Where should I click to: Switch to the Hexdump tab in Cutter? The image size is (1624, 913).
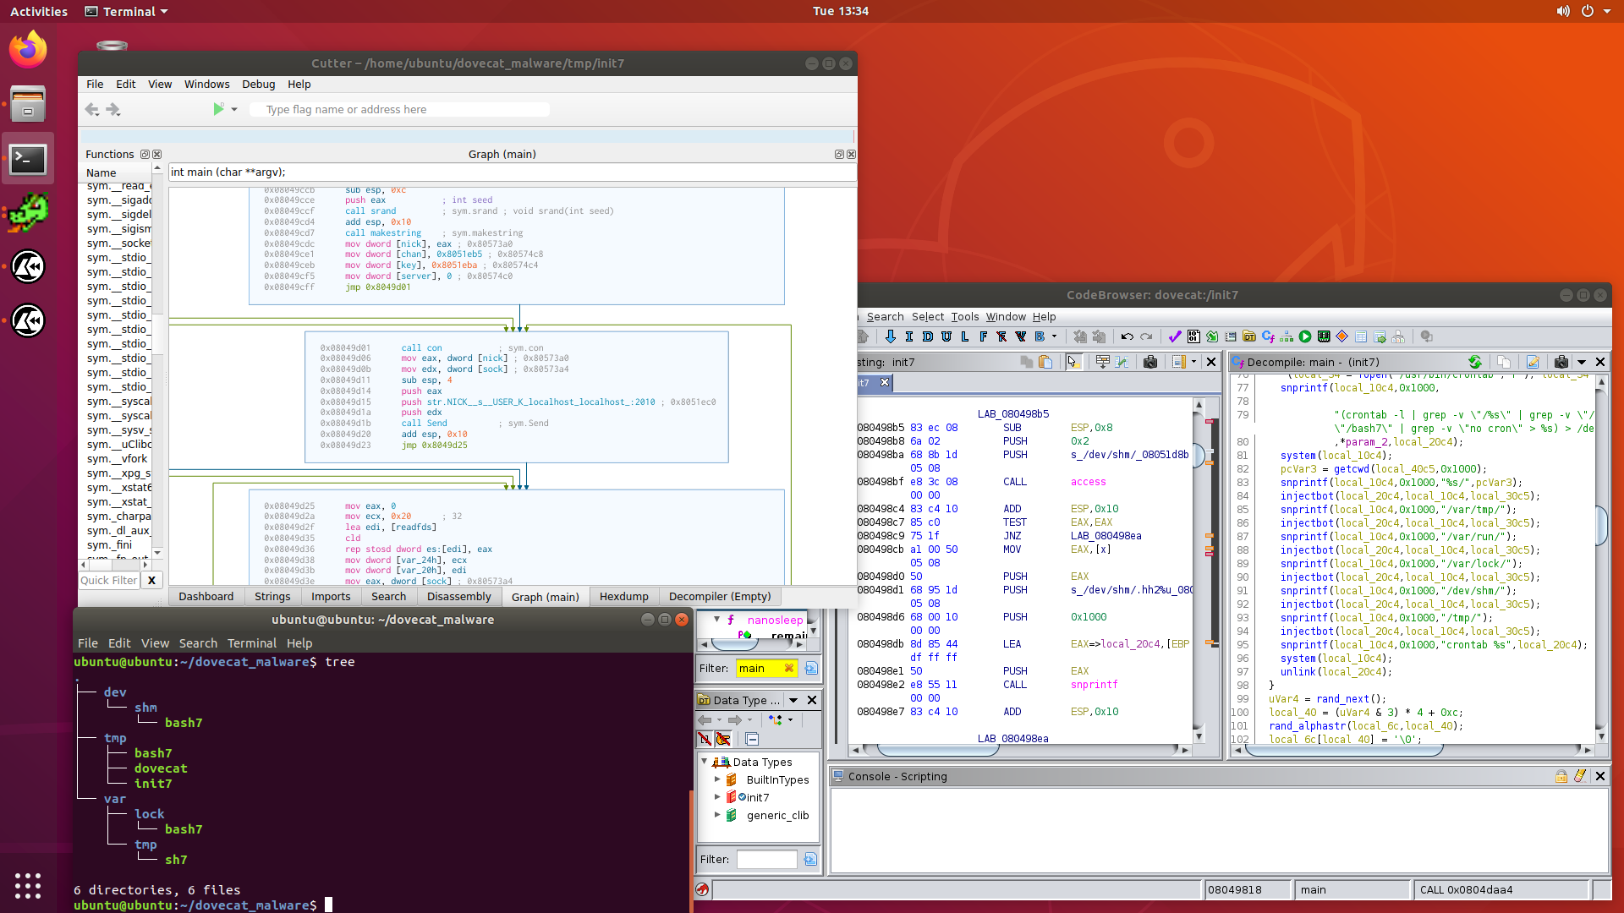coord(623,596)
